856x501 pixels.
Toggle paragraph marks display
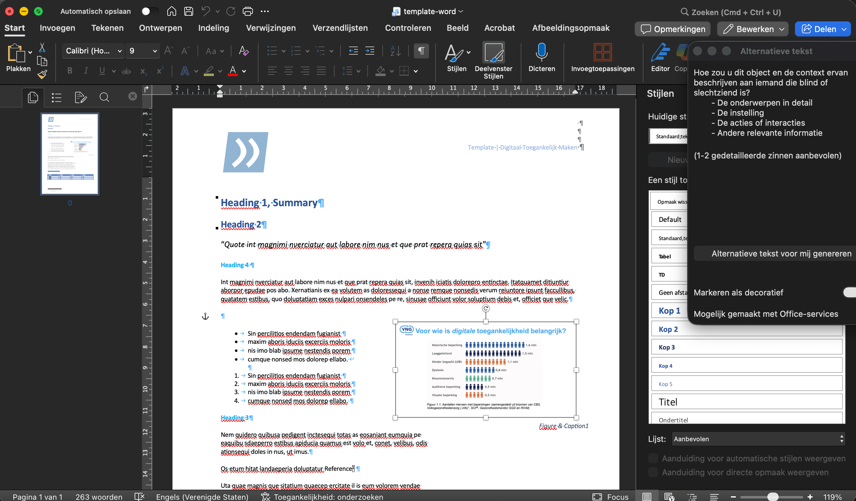[x=421, y=51]
